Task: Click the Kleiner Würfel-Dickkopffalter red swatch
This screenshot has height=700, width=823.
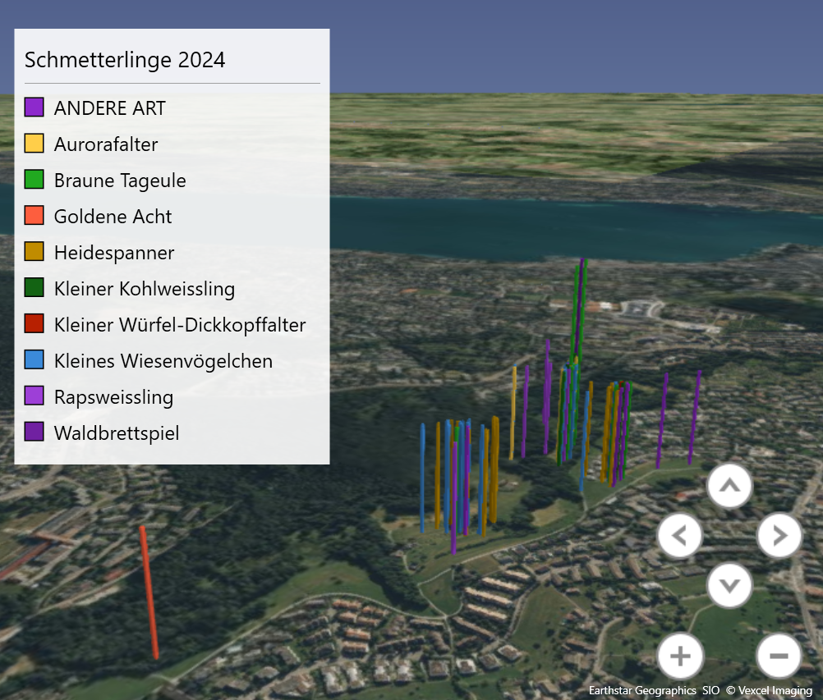Action: click(x=34, y=324)
